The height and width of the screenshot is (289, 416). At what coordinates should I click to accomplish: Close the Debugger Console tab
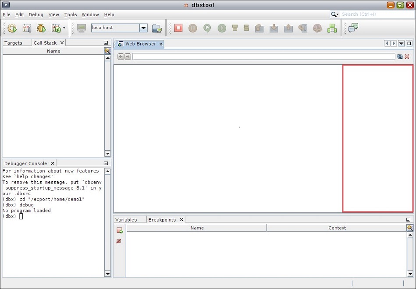[x=53, y=163]
